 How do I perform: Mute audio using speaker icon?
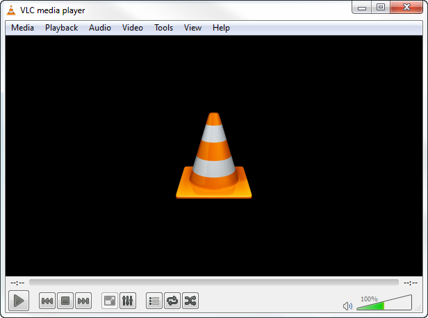point(348,306)
